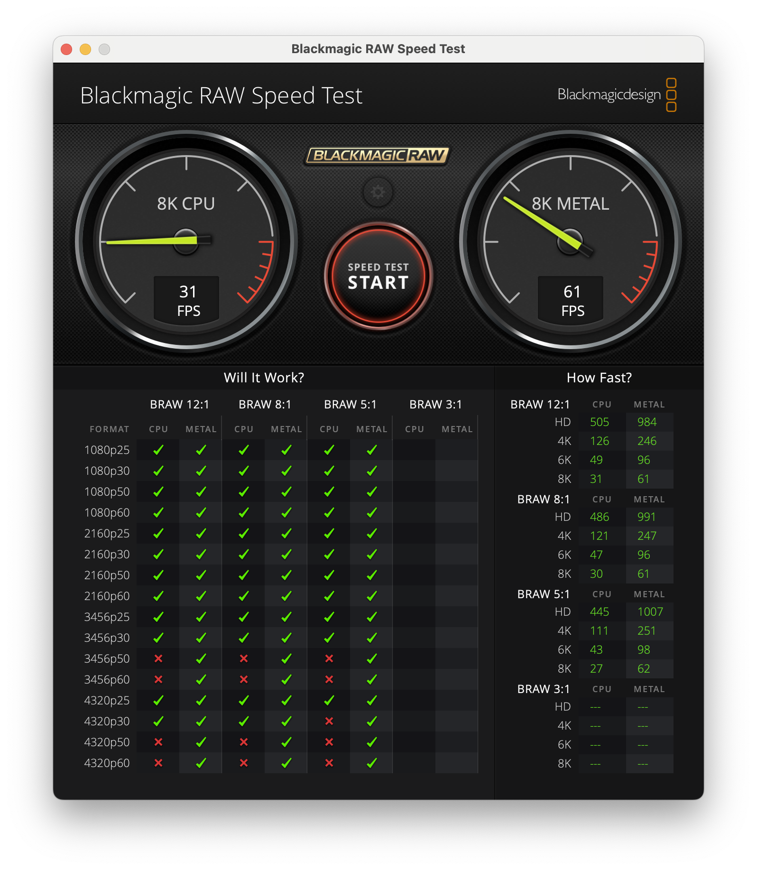
Task: Click the checkmark for 3456p25 BRAW 5:1 CPU
Action: tap(329, 617)
